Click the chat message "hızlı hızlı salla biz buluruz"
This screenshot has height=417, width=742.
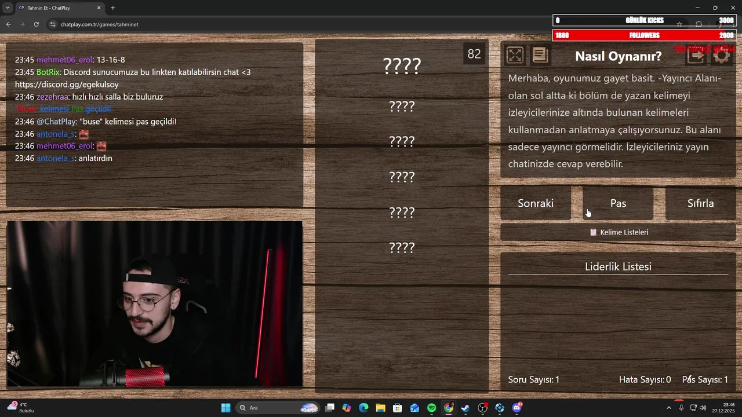click(x=118, y=97)
